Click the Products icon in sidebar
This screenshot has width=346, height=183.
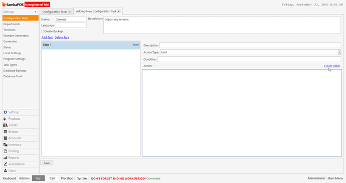[x=5, y=119]
